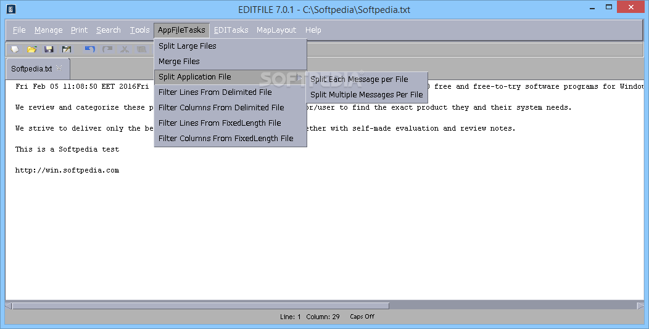
Task: Collapse the AppFileTasks menu
Action: [x=181, y=30]
